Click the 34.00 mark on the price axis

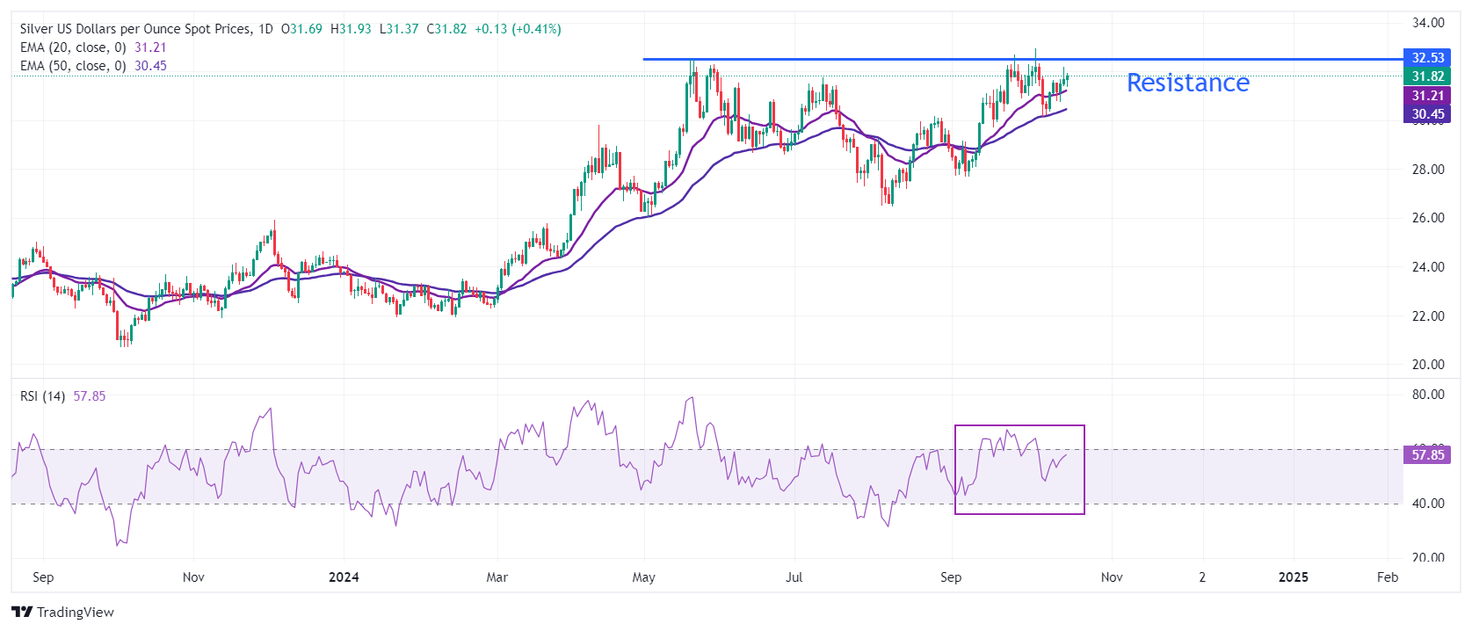(1428, 23)
